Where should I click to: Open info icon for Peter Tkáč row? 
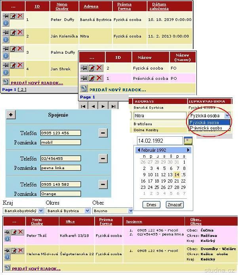pos(7,239)
